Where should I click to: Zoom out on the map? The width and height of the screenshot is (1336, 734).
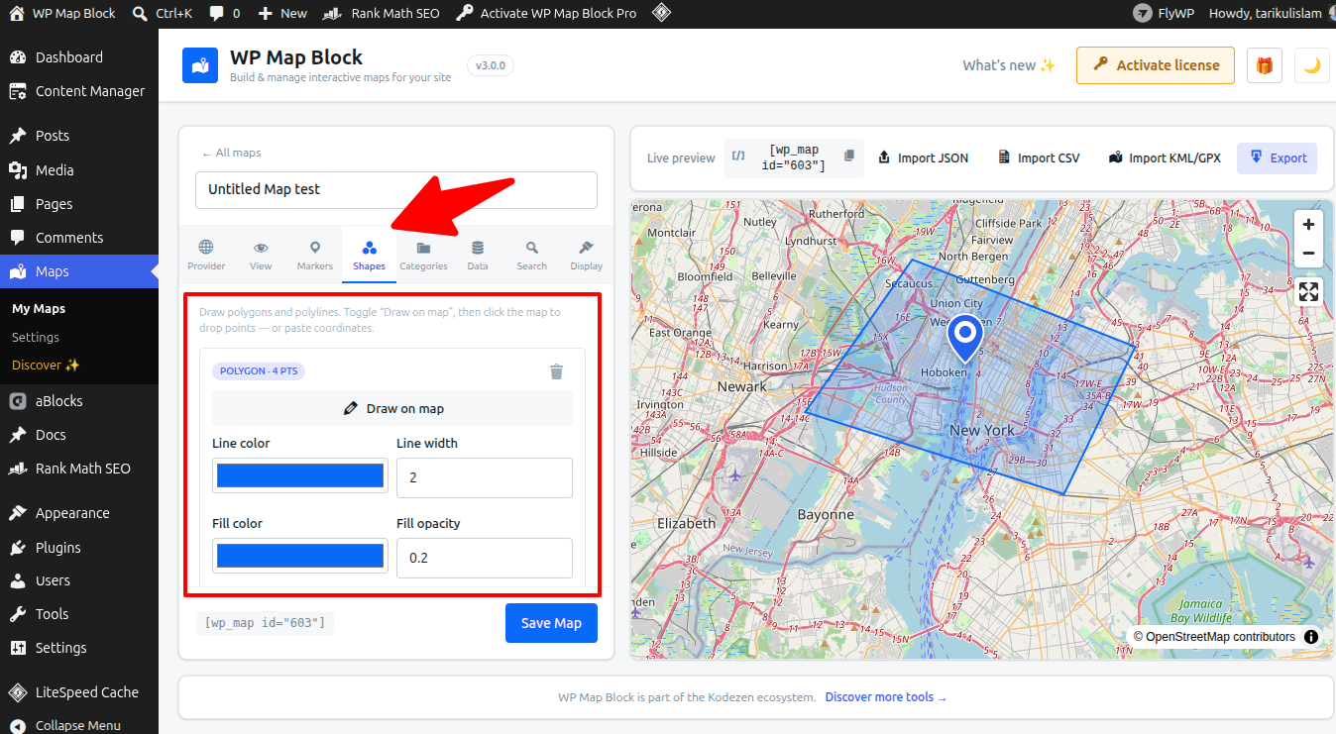click(1309, 252)
